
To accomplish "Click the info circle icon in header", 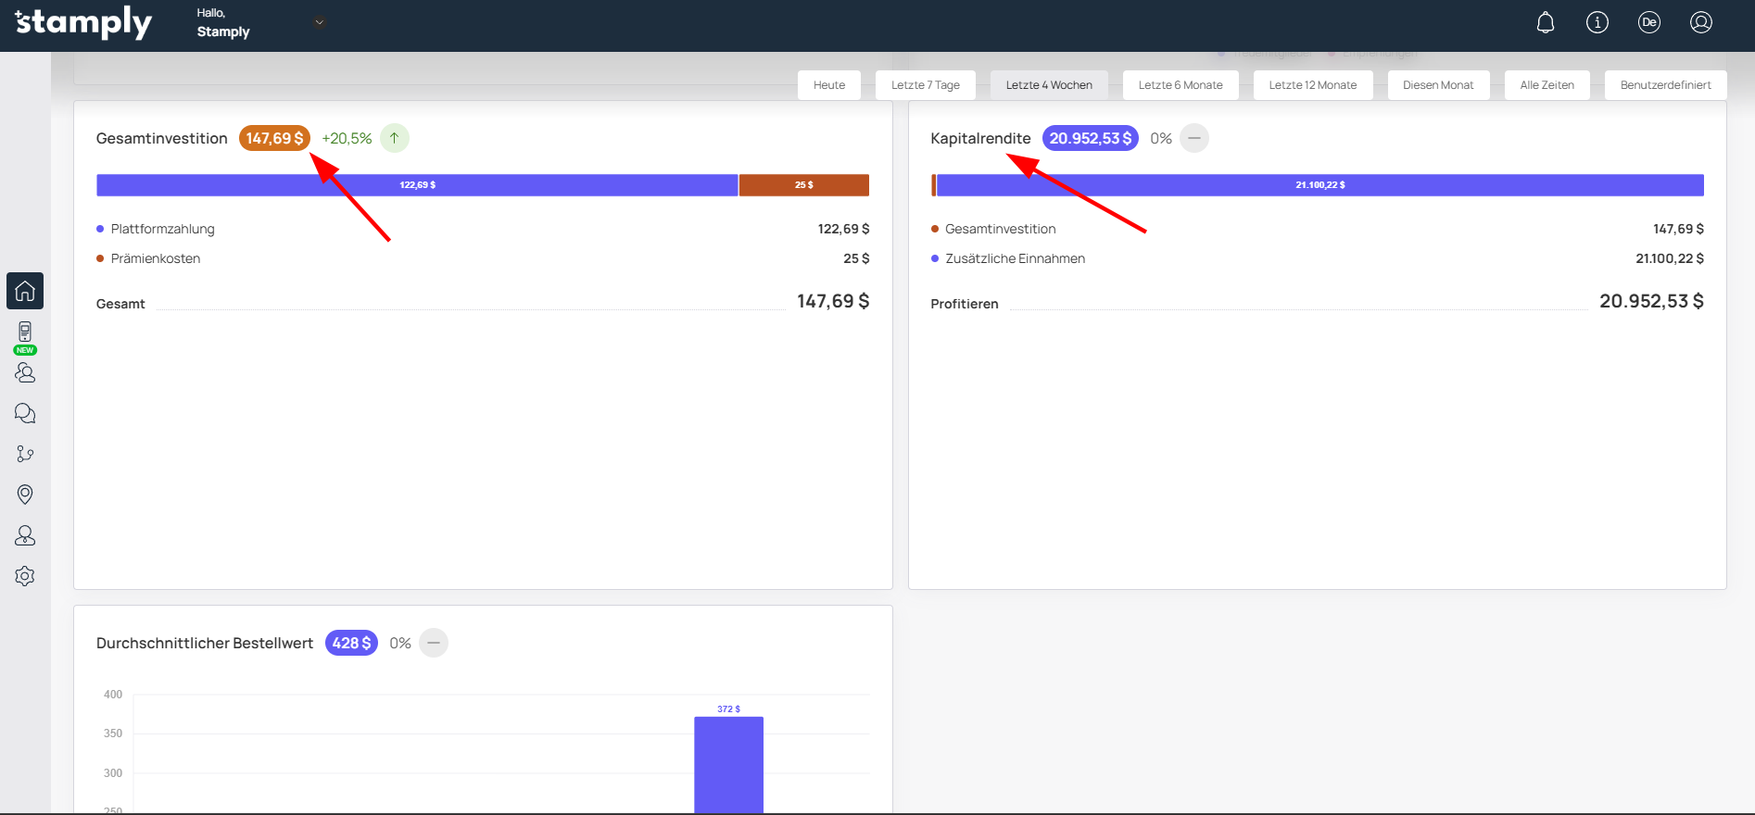I will pos(1597,23).
